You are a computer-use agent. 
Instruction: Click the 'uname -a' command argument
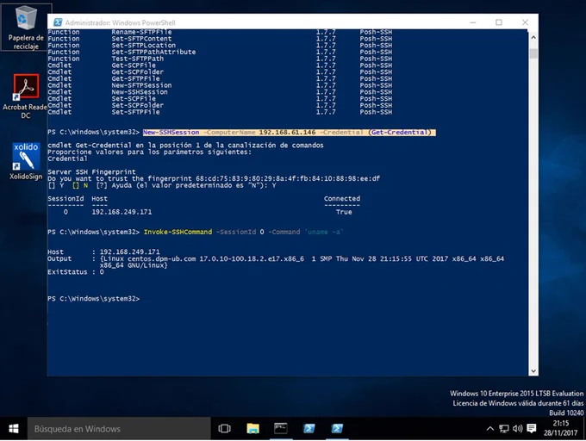tap(324, 232)
